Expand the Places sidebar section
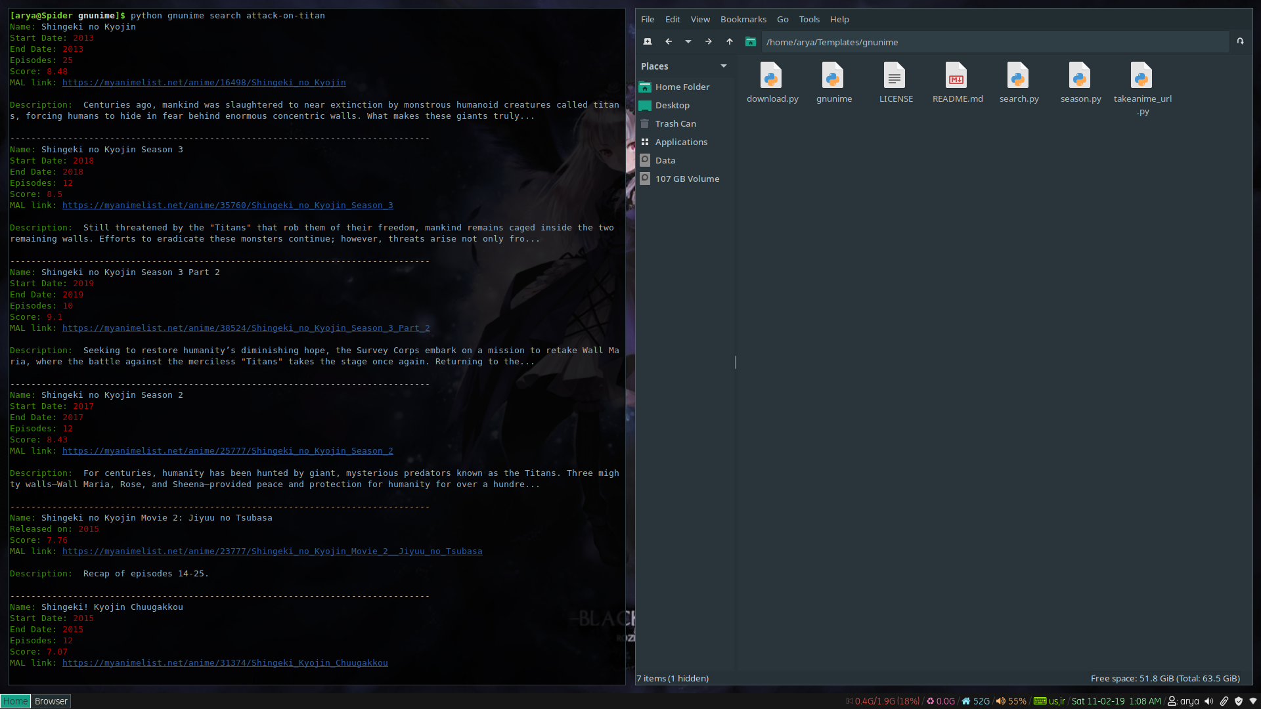 coord(723,66)
